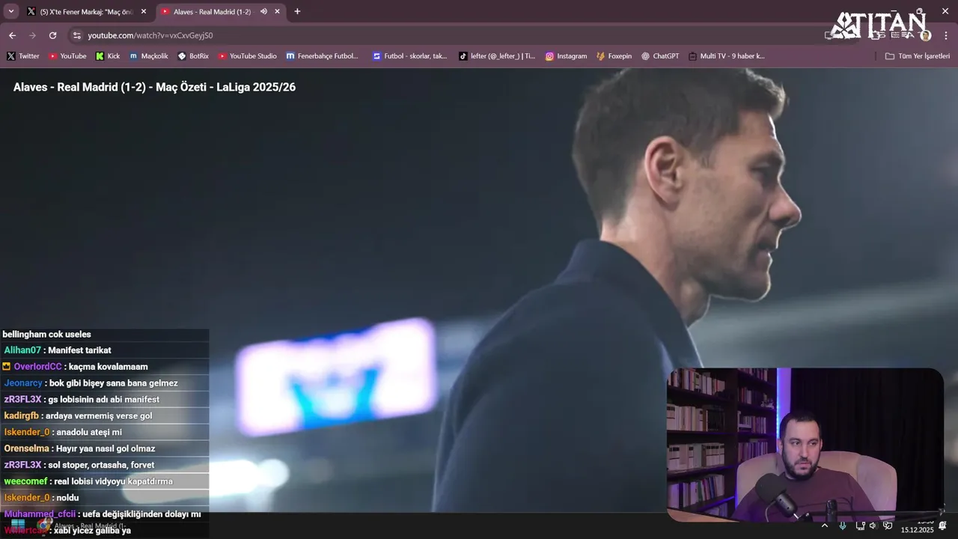Open the YouTube Studio bookmark
Image resolution: width=958 pixels, height=539 pixels.
coord(247,56)
